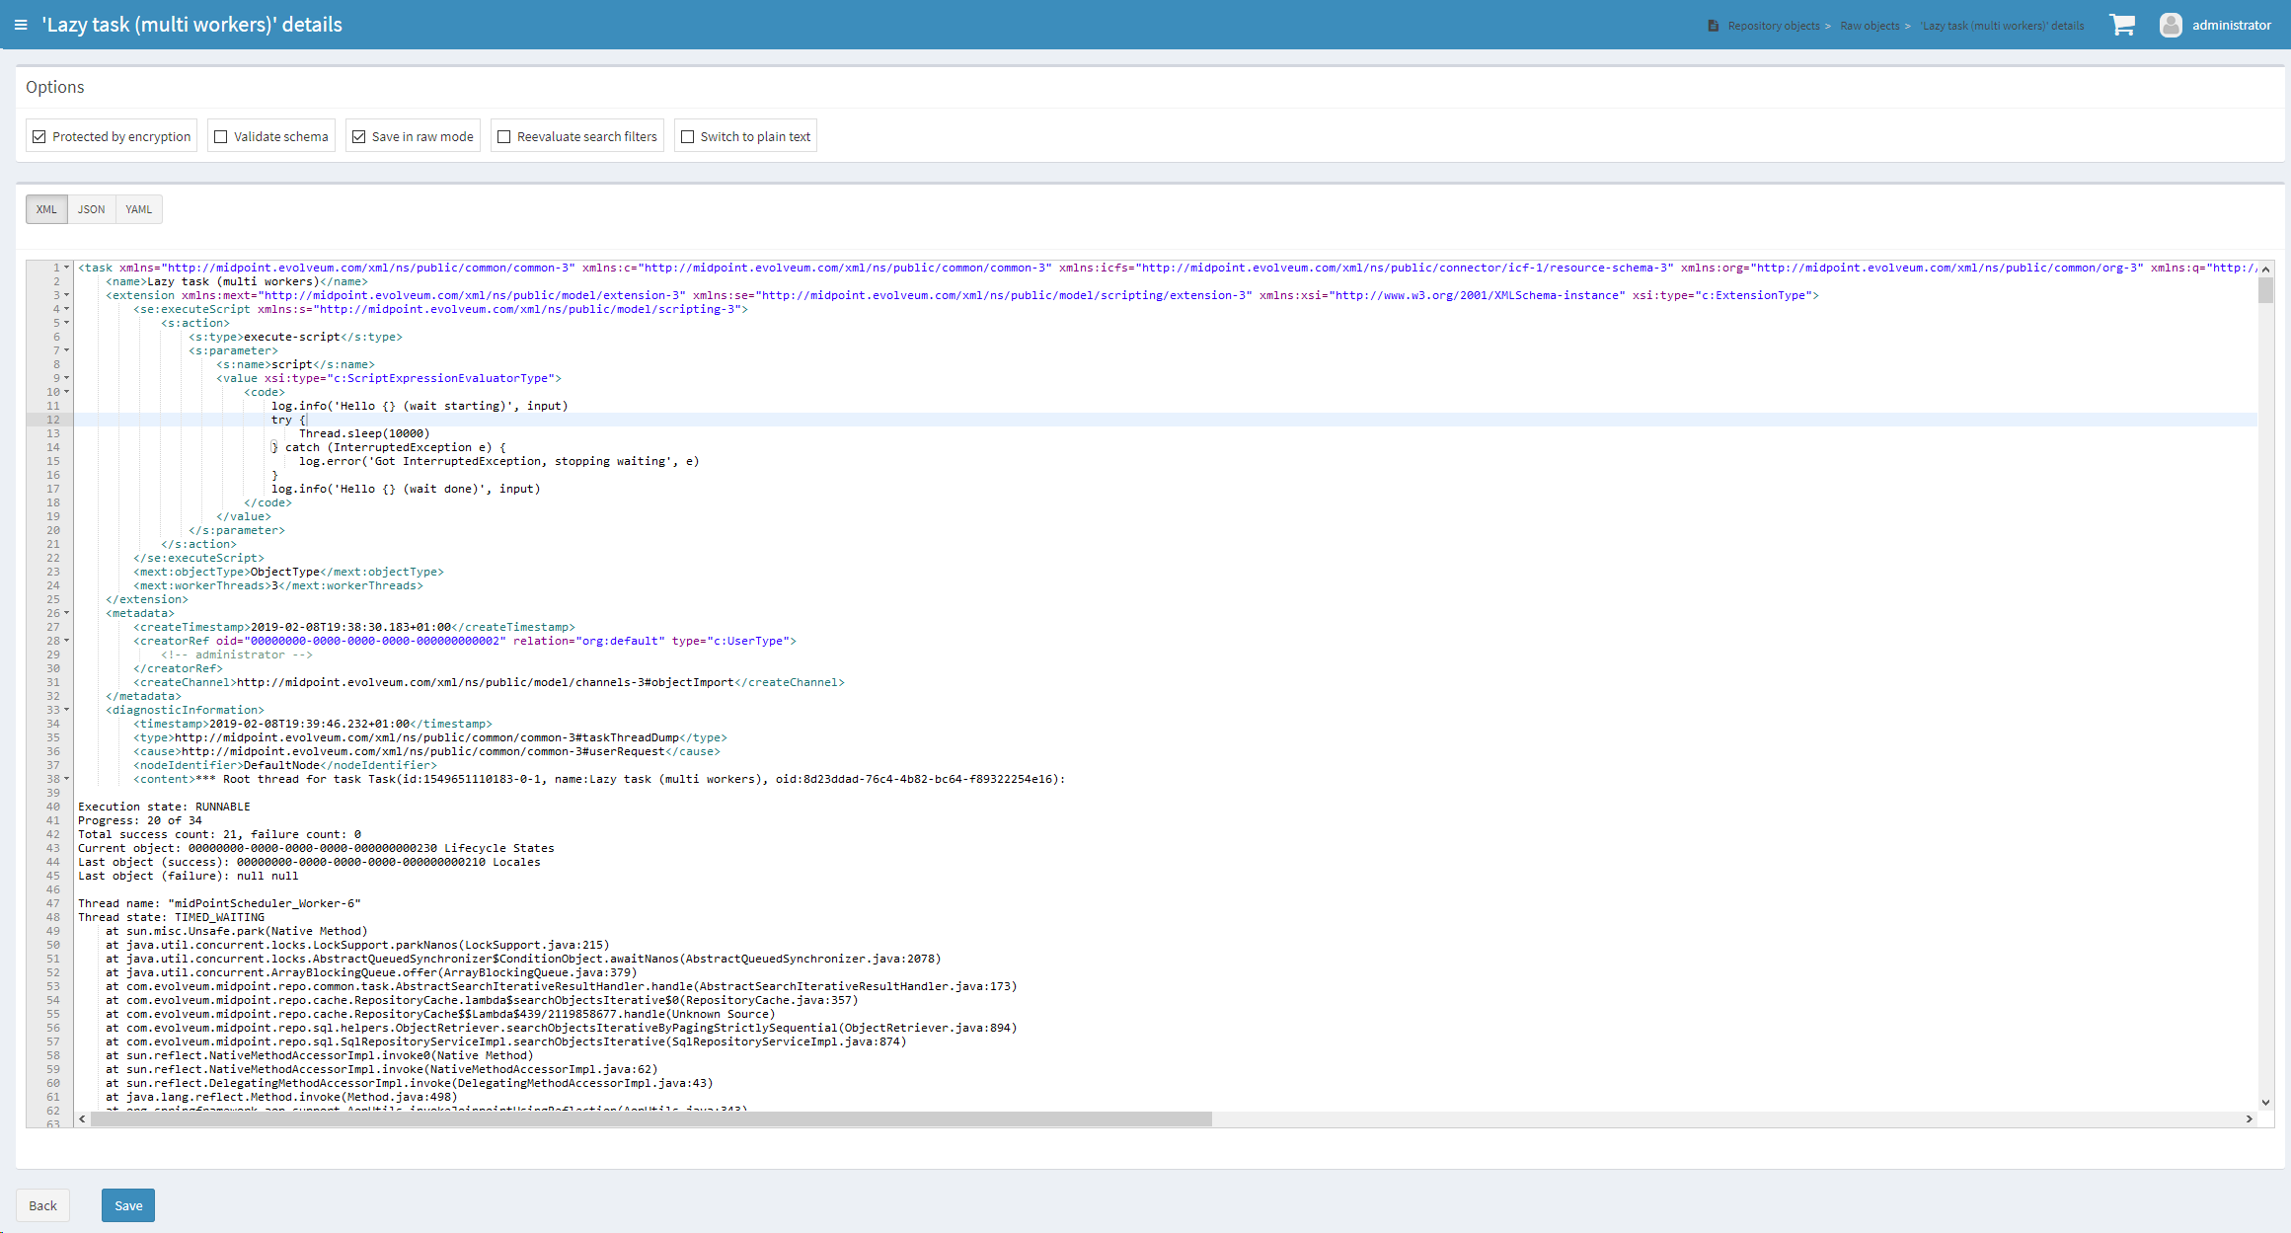Uncheck Protected by encryption option
The image size is (2291, 1233).
[x=39, y=136]
